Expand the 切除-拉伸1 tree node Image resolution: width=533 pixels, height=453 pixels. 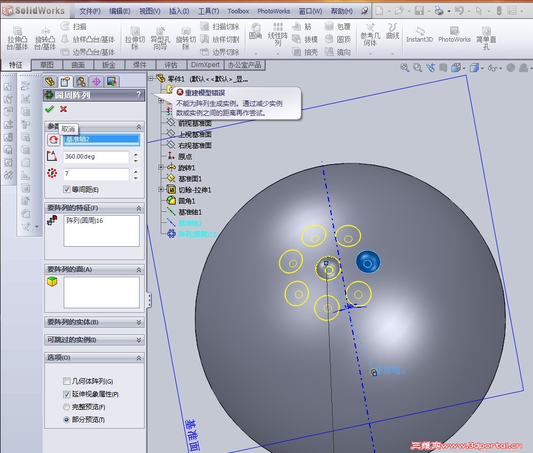(x=161, y=190)
